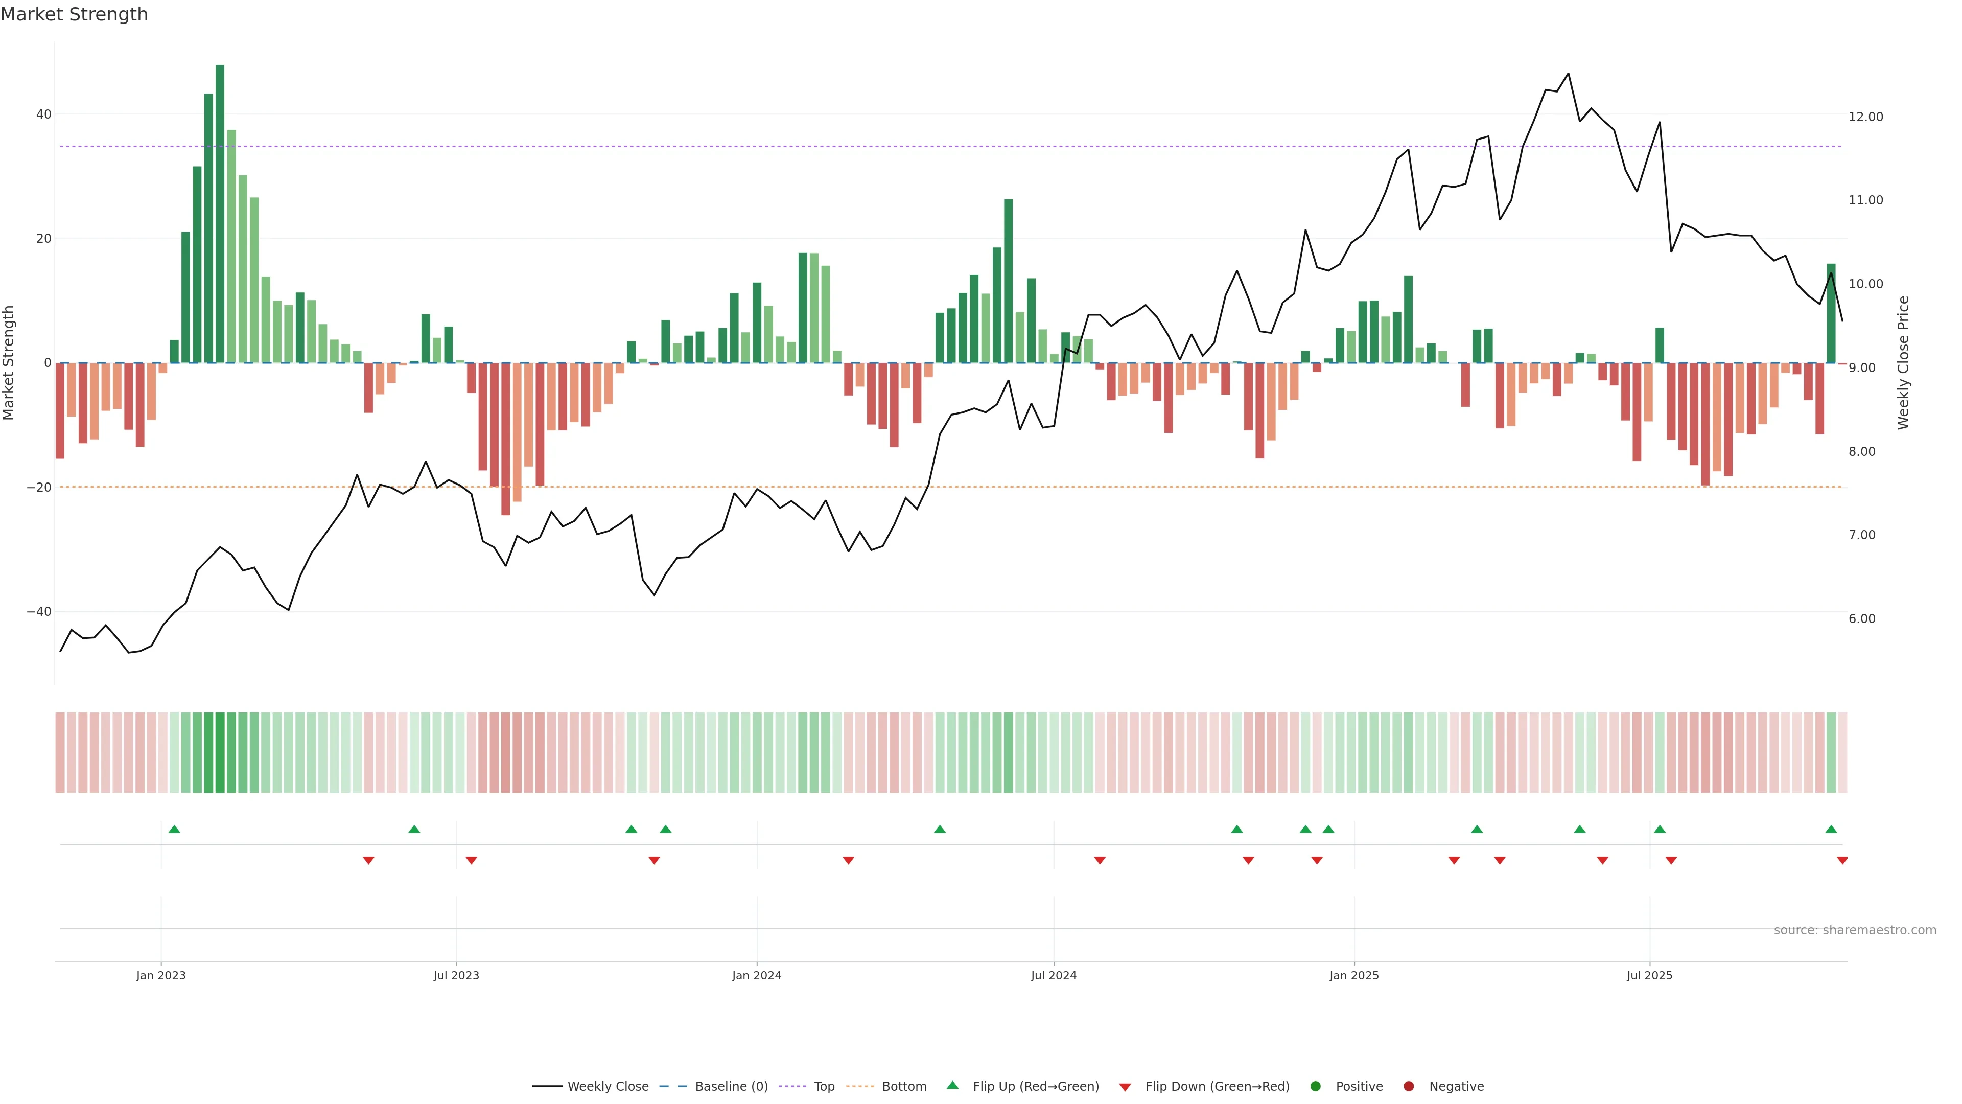Image resolution: width=1962 pixels, height=1104 pixels.
Task: Click the tallest green bar in early 2023
Action: tap(220, 213)
